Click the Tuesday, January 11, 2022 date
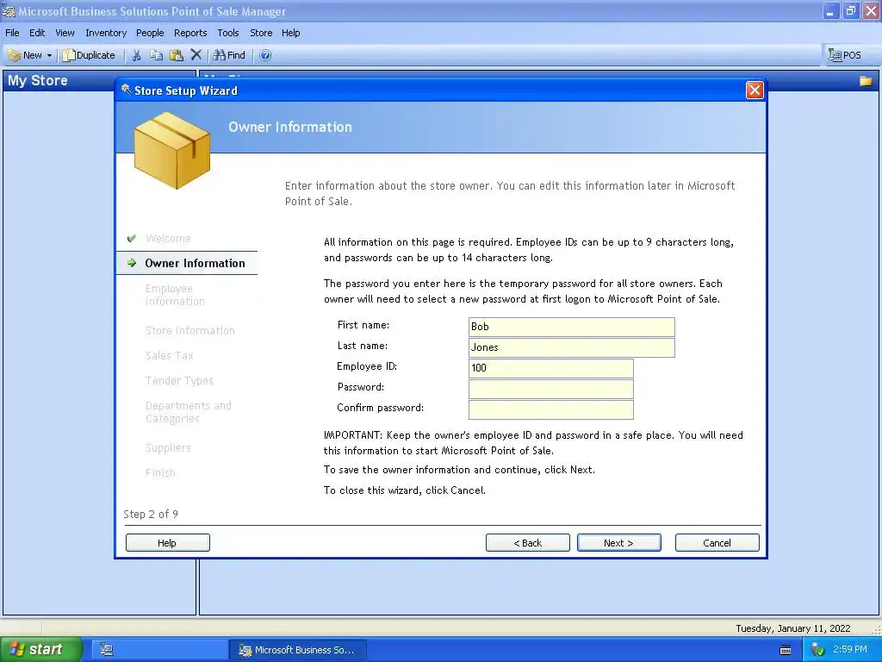 click(793, 628)
